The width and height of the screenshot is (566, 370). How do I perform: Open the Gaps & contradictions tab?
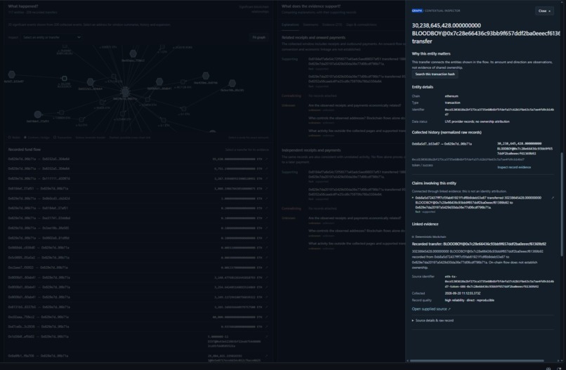362,25
